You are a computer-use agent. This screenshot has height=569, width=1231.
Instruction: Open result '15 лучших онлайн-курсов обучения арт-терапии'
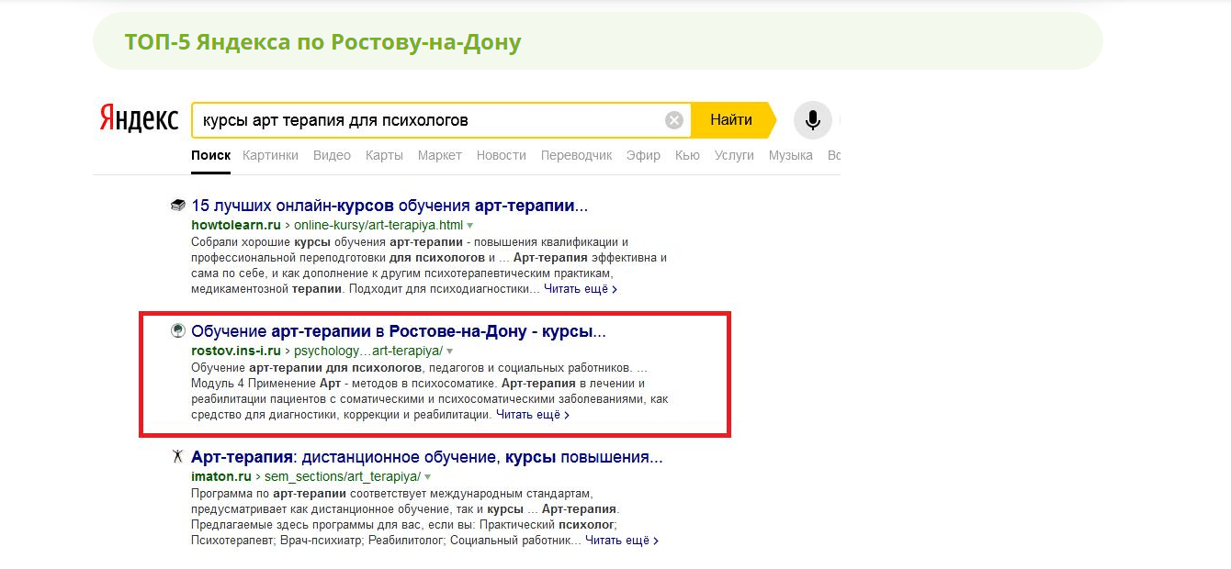tap(390, 206)
